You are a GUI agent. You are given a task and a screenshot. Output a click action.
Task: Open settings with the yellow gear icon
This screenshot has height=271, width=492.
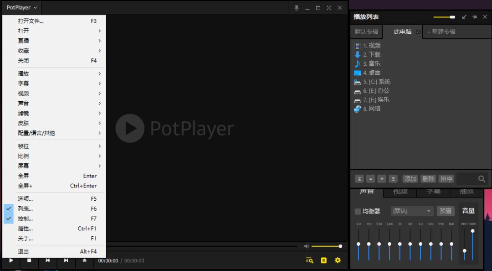(x=338, y=261)
